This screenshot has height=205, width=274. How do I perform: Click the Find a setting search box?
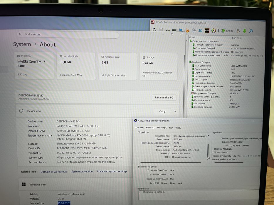(x=68, y=35)
